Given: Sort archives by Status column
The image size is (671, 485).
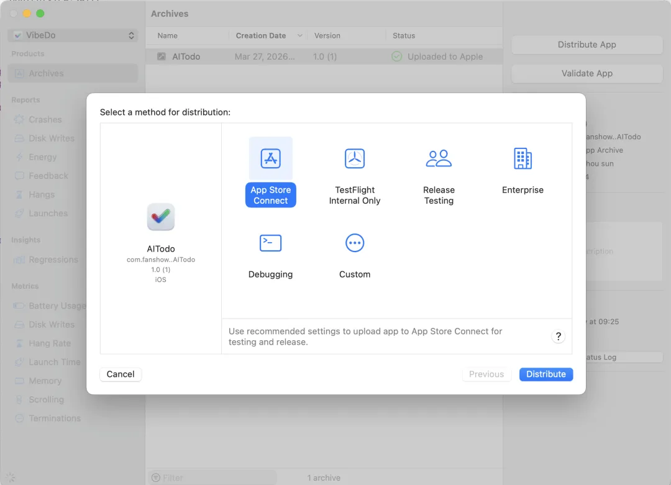Looking at the screenshot, I should tap(404, 35).
